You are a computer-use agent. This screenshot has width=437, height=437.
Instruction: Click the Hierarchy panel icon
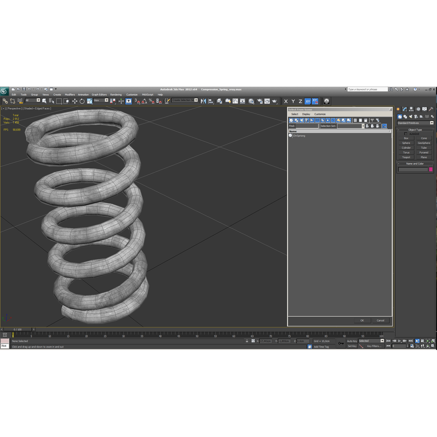click(x=411, y=109)
